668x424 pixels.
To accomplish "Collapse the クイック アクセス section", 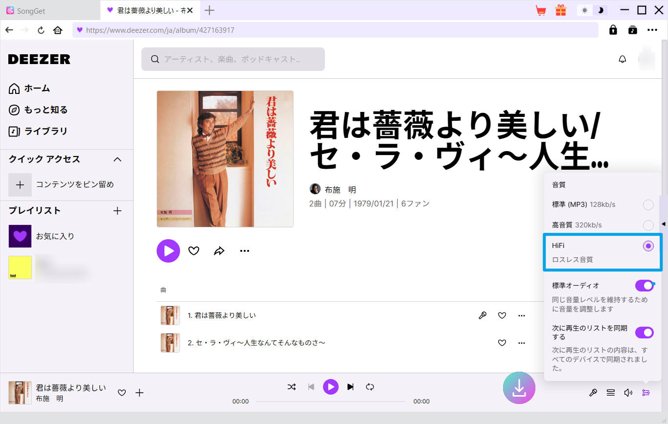I will pyautogui.click(x=117, y=159).
